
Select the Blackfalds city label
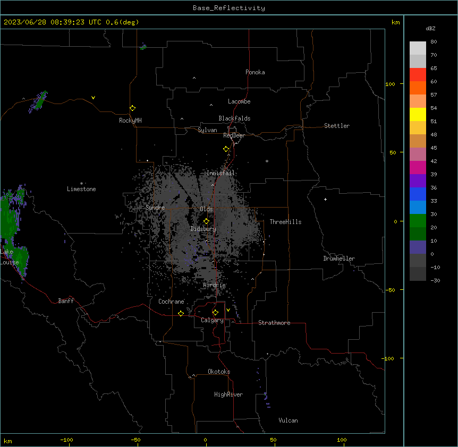(234, 118)
